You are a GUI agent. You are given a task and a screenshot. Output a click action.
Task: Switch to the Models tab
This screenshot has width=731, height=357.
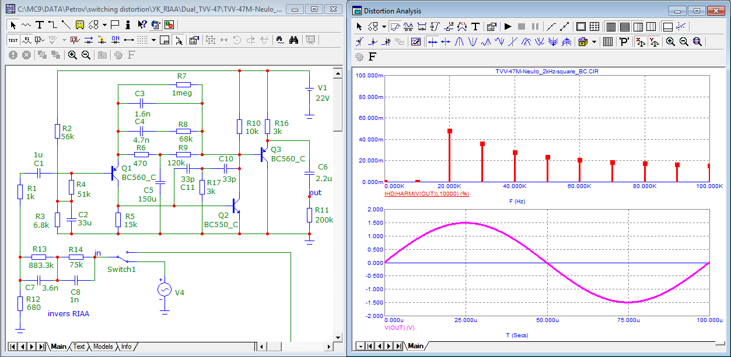pos(103,347)
